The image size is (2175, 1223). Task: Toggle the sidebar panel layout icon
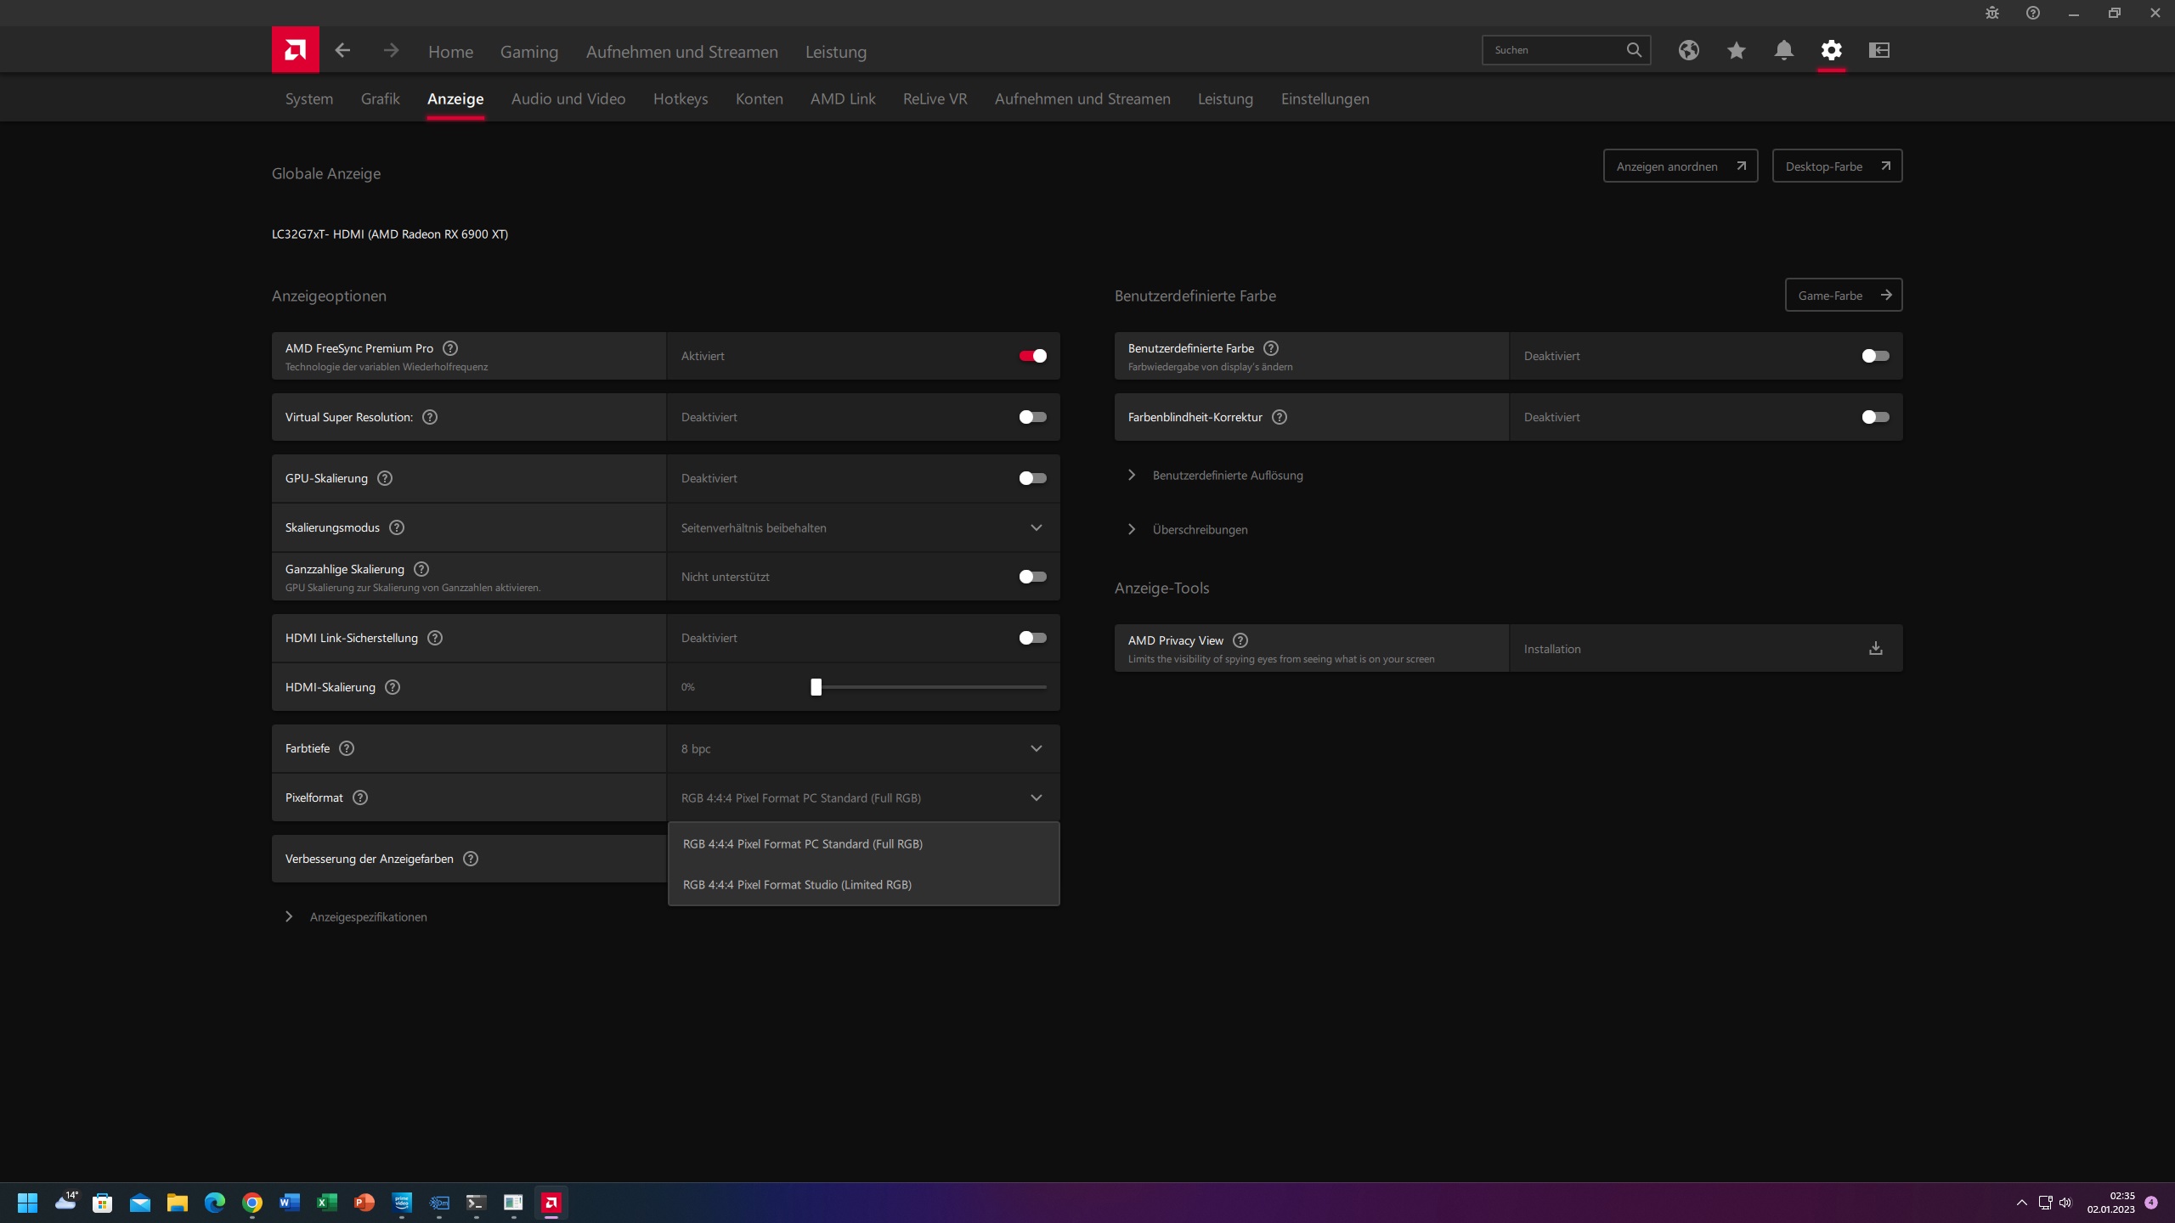[x=1878, y=50]
